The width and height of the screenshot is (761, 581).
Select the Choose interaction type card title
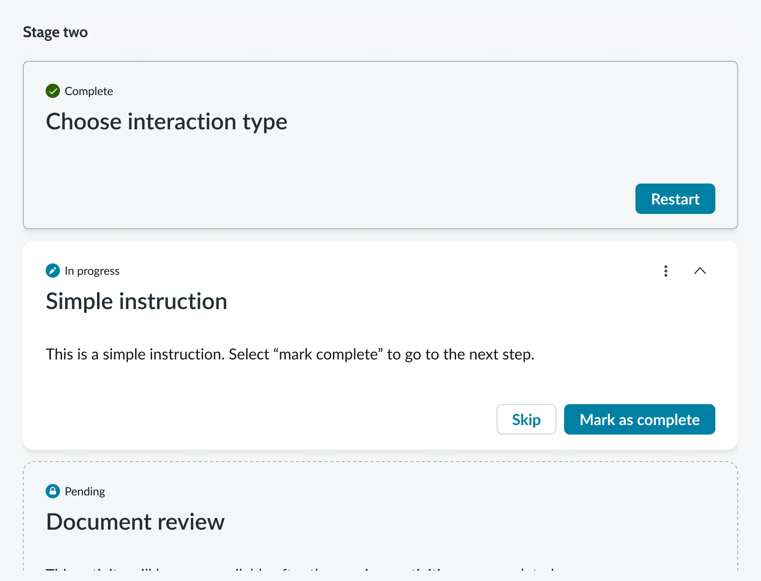[166, 121]
